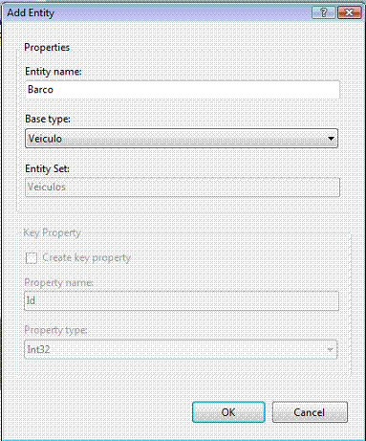366x441 pixels.
Task: Click the 'Create key property' label text
Action: point(87,257)
